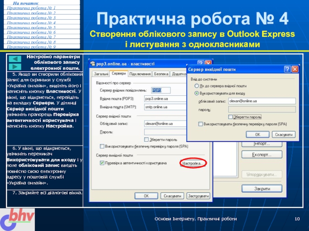The height and width of the screenshot is (231, 309).
Task: Click Упорядкувати... button in background window
Action: click(262, 174)
